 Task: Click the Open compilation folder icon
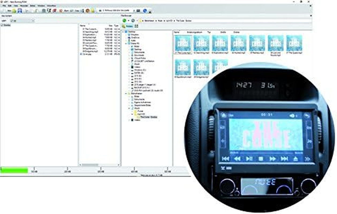(x=14, y=11)
